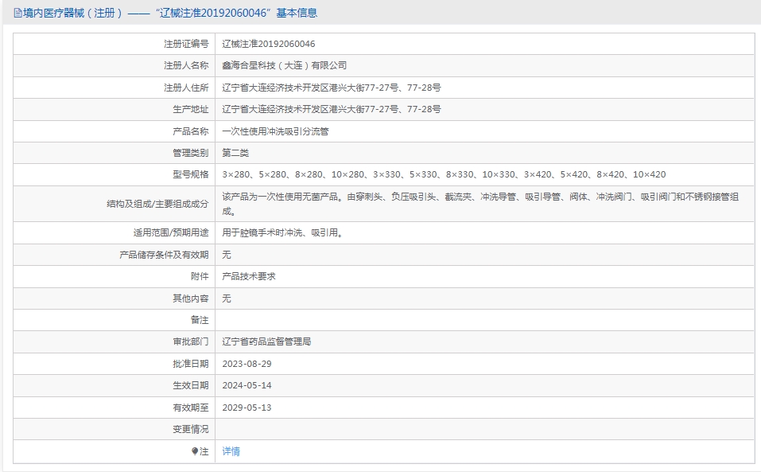Click the 变更情况 label
Screen dimensions: 761x472
[191, 429]
